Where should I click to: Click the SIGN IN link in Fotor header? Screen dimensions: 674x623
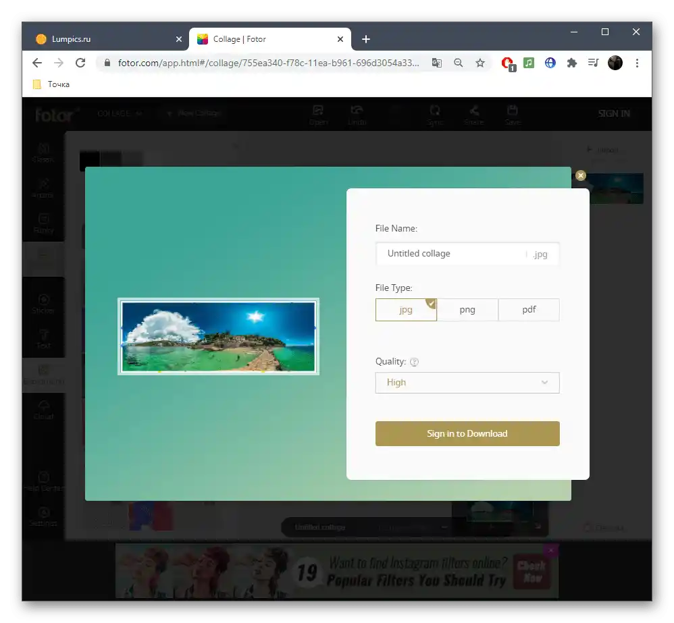[614, 113]
